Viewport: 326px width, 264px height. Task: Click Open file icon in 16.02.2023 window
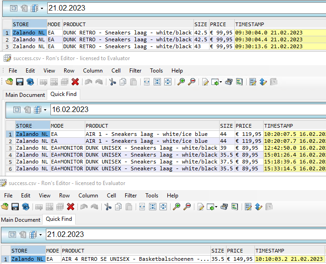click(x=9, y=82)
